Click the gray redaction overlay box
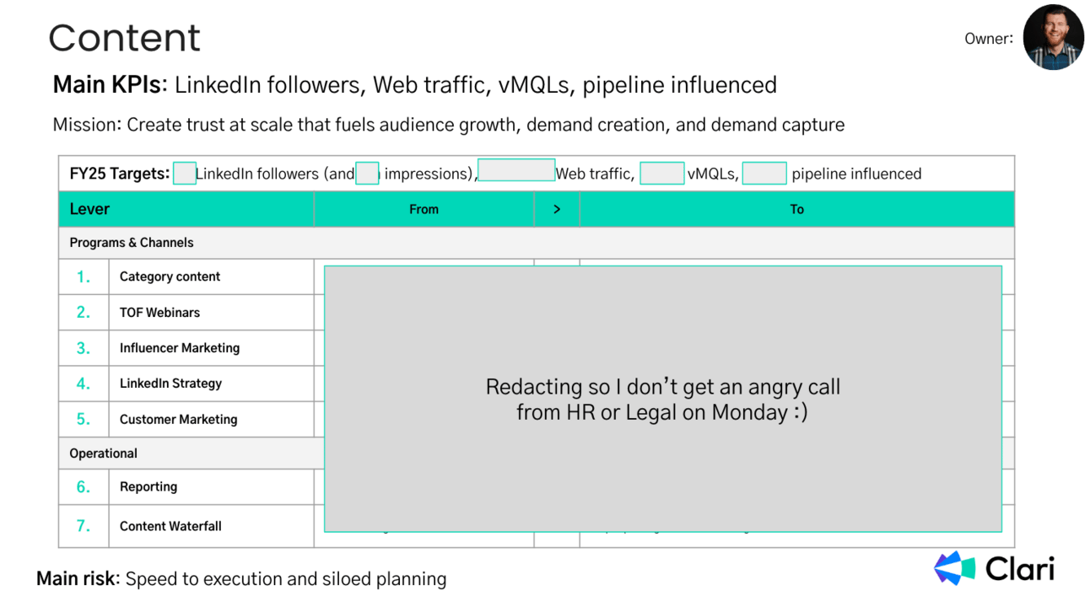This screenshot has height=612, width=1090. 663,399
